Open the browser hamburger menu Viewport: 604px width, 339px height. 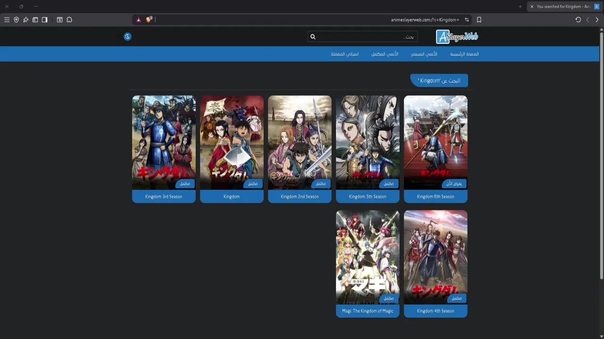click(7, 20)
